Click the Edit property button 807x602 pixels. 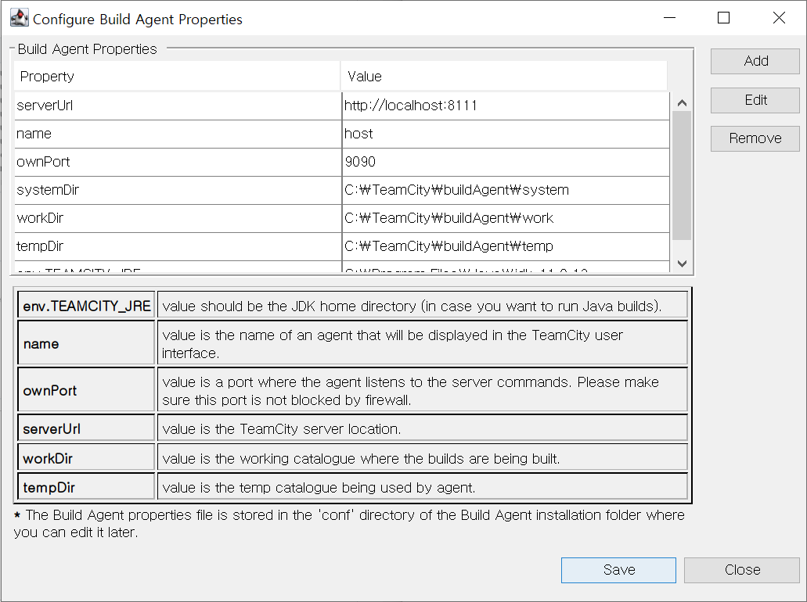[x=755, y=100]
